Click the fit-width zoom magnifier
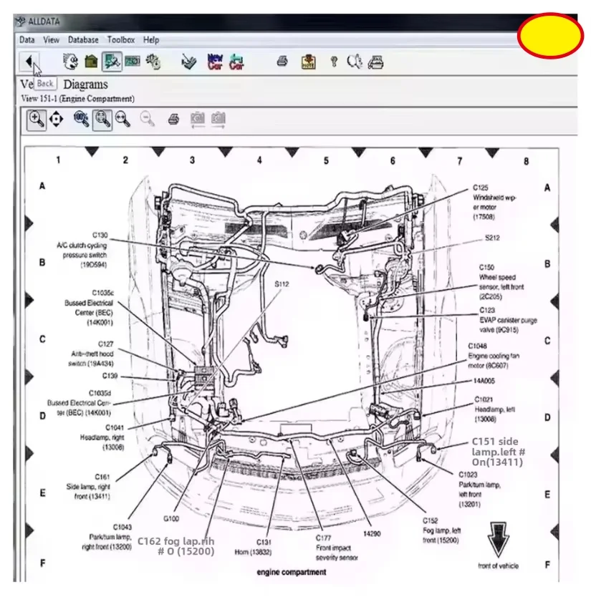Viewport: 591px width, 607px height. [x=122, y=120]
